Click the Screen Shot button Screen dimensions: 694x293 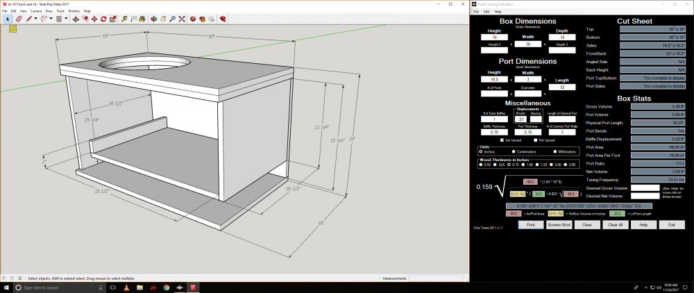(559, 225)
